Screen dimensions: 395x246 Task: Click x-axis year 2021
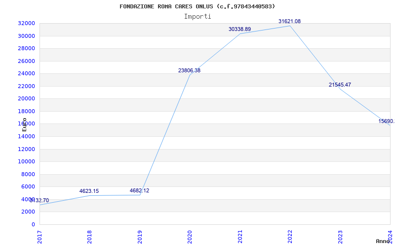click(x=240, y=237)
